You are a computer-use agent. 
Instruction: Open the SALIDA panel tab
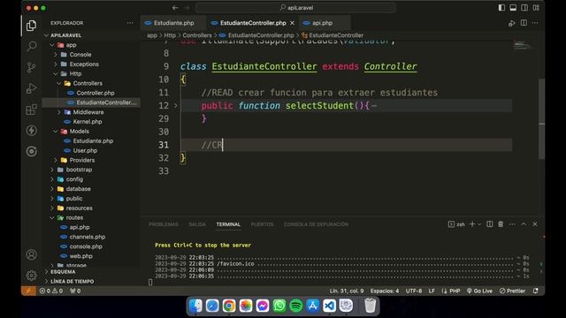(x=197, y=224)
